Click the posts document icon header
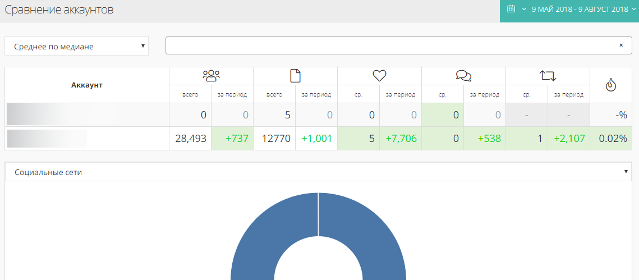 [x=295, y=76]
